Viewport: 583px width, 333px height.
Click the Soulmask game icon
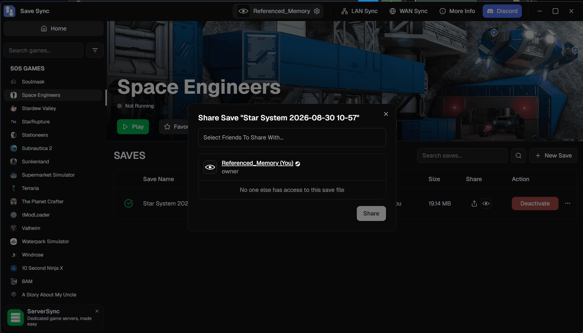14,82
